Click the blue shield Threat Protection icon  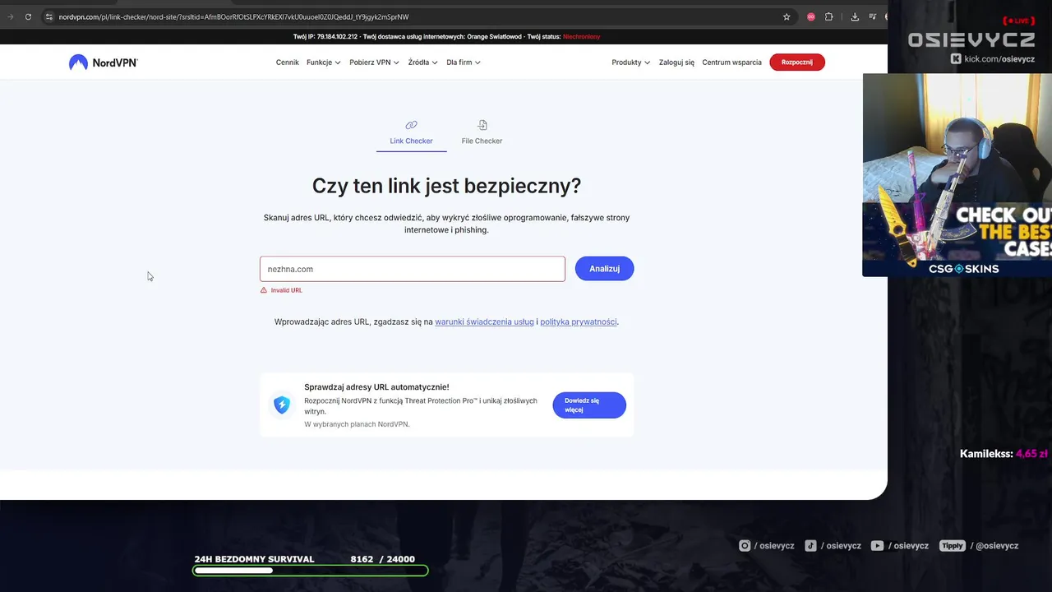(x=282, y=405)
